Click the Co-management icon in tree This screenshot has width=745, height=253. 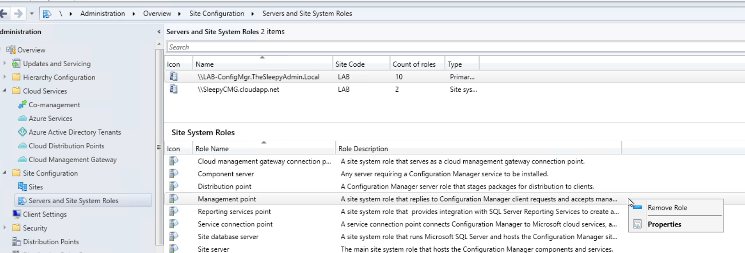click(x=22, y=105)
